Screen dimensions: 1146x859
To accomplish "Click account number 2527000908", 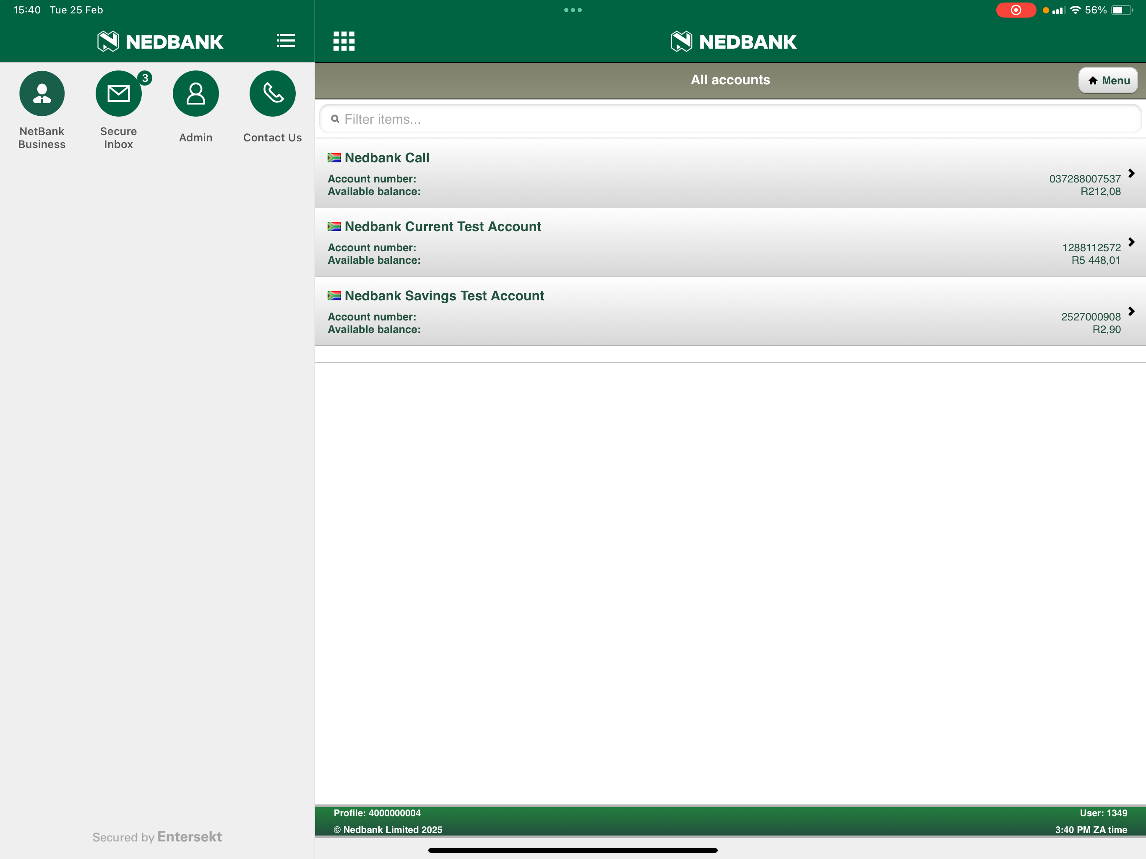I will click(1091, 317).
